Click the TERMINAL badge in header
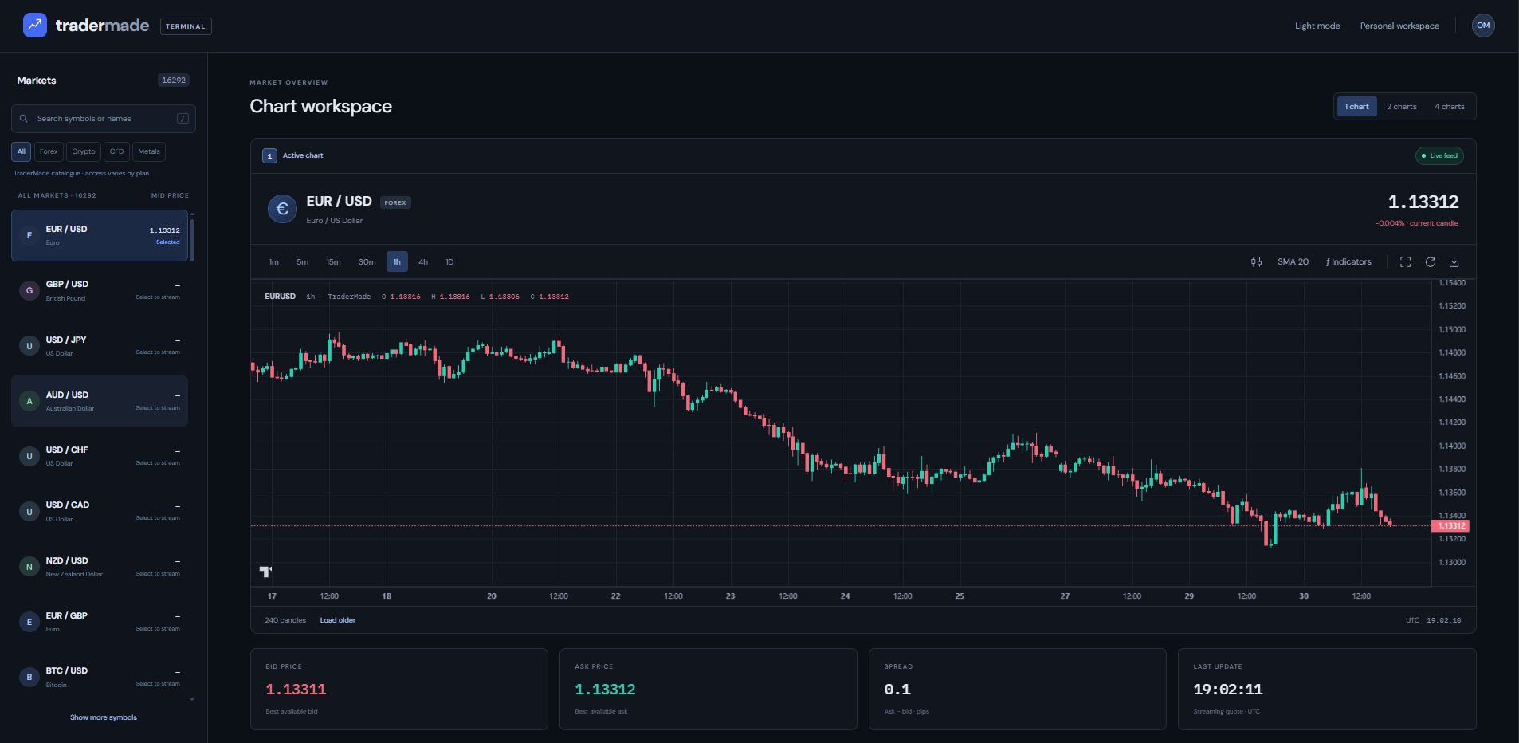The width and height of the screenshot is (1519, 743). point(186,26)
